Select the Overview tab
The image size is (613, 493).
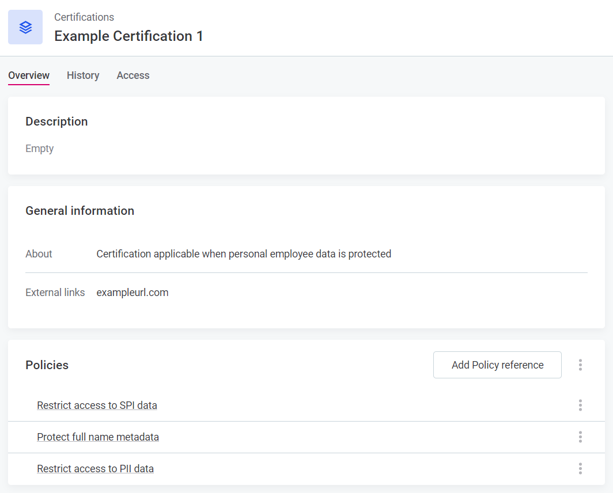tap(29, 75)
